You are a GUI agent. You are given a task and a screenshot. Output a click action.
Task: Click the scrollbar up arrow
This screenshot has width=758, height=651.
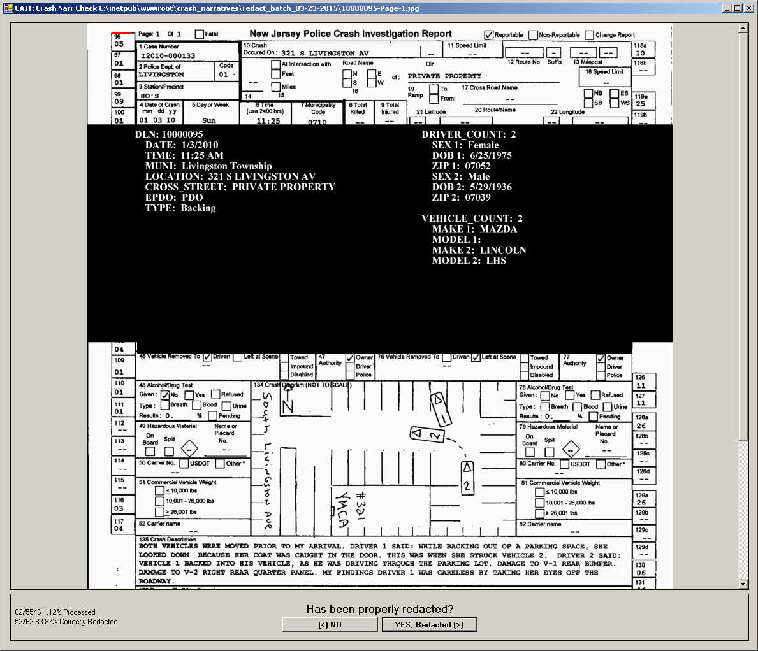(x=743, y=28)
